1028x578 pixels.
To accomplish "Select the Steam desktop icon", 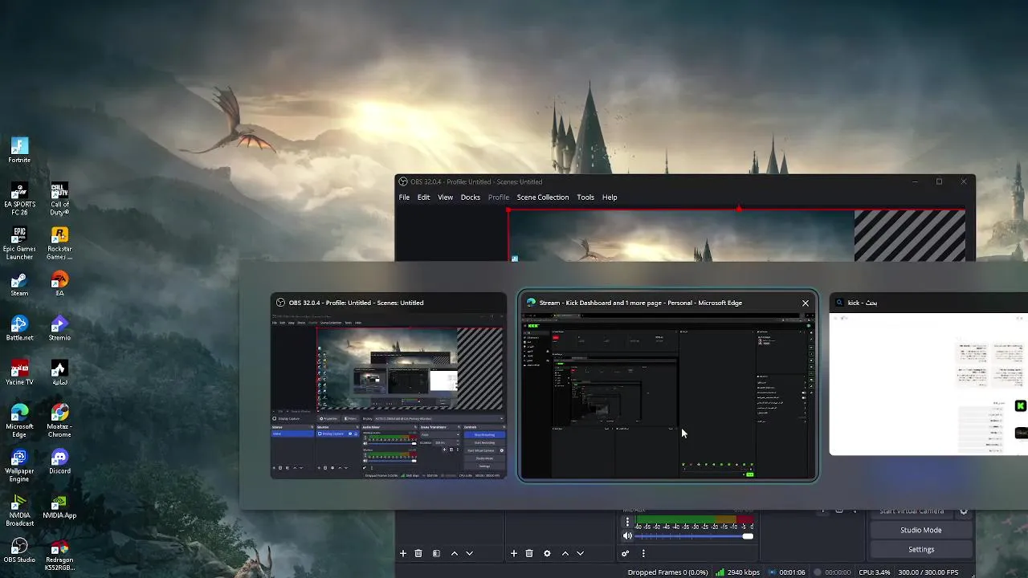I will 19,284.
